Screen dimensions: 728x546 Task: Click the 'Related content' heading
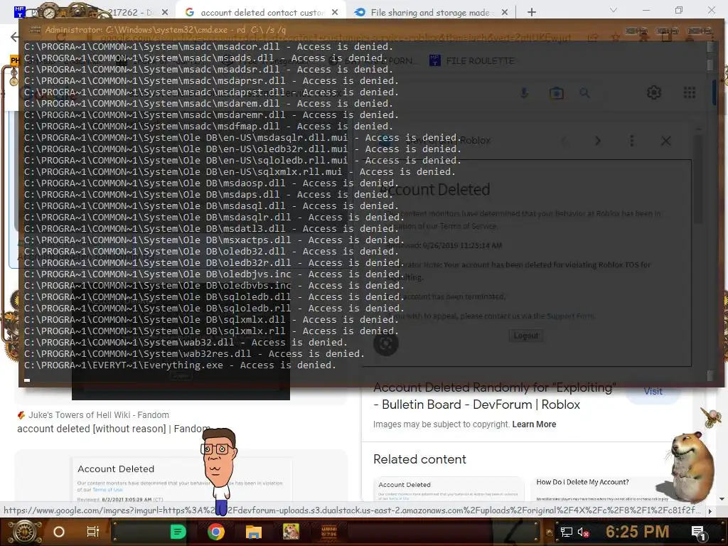coord(419,459)
